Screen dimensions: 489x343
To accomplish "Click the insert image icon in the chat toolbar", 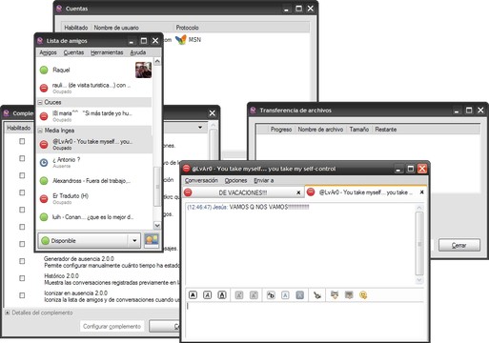I will (x=349, y=295).
